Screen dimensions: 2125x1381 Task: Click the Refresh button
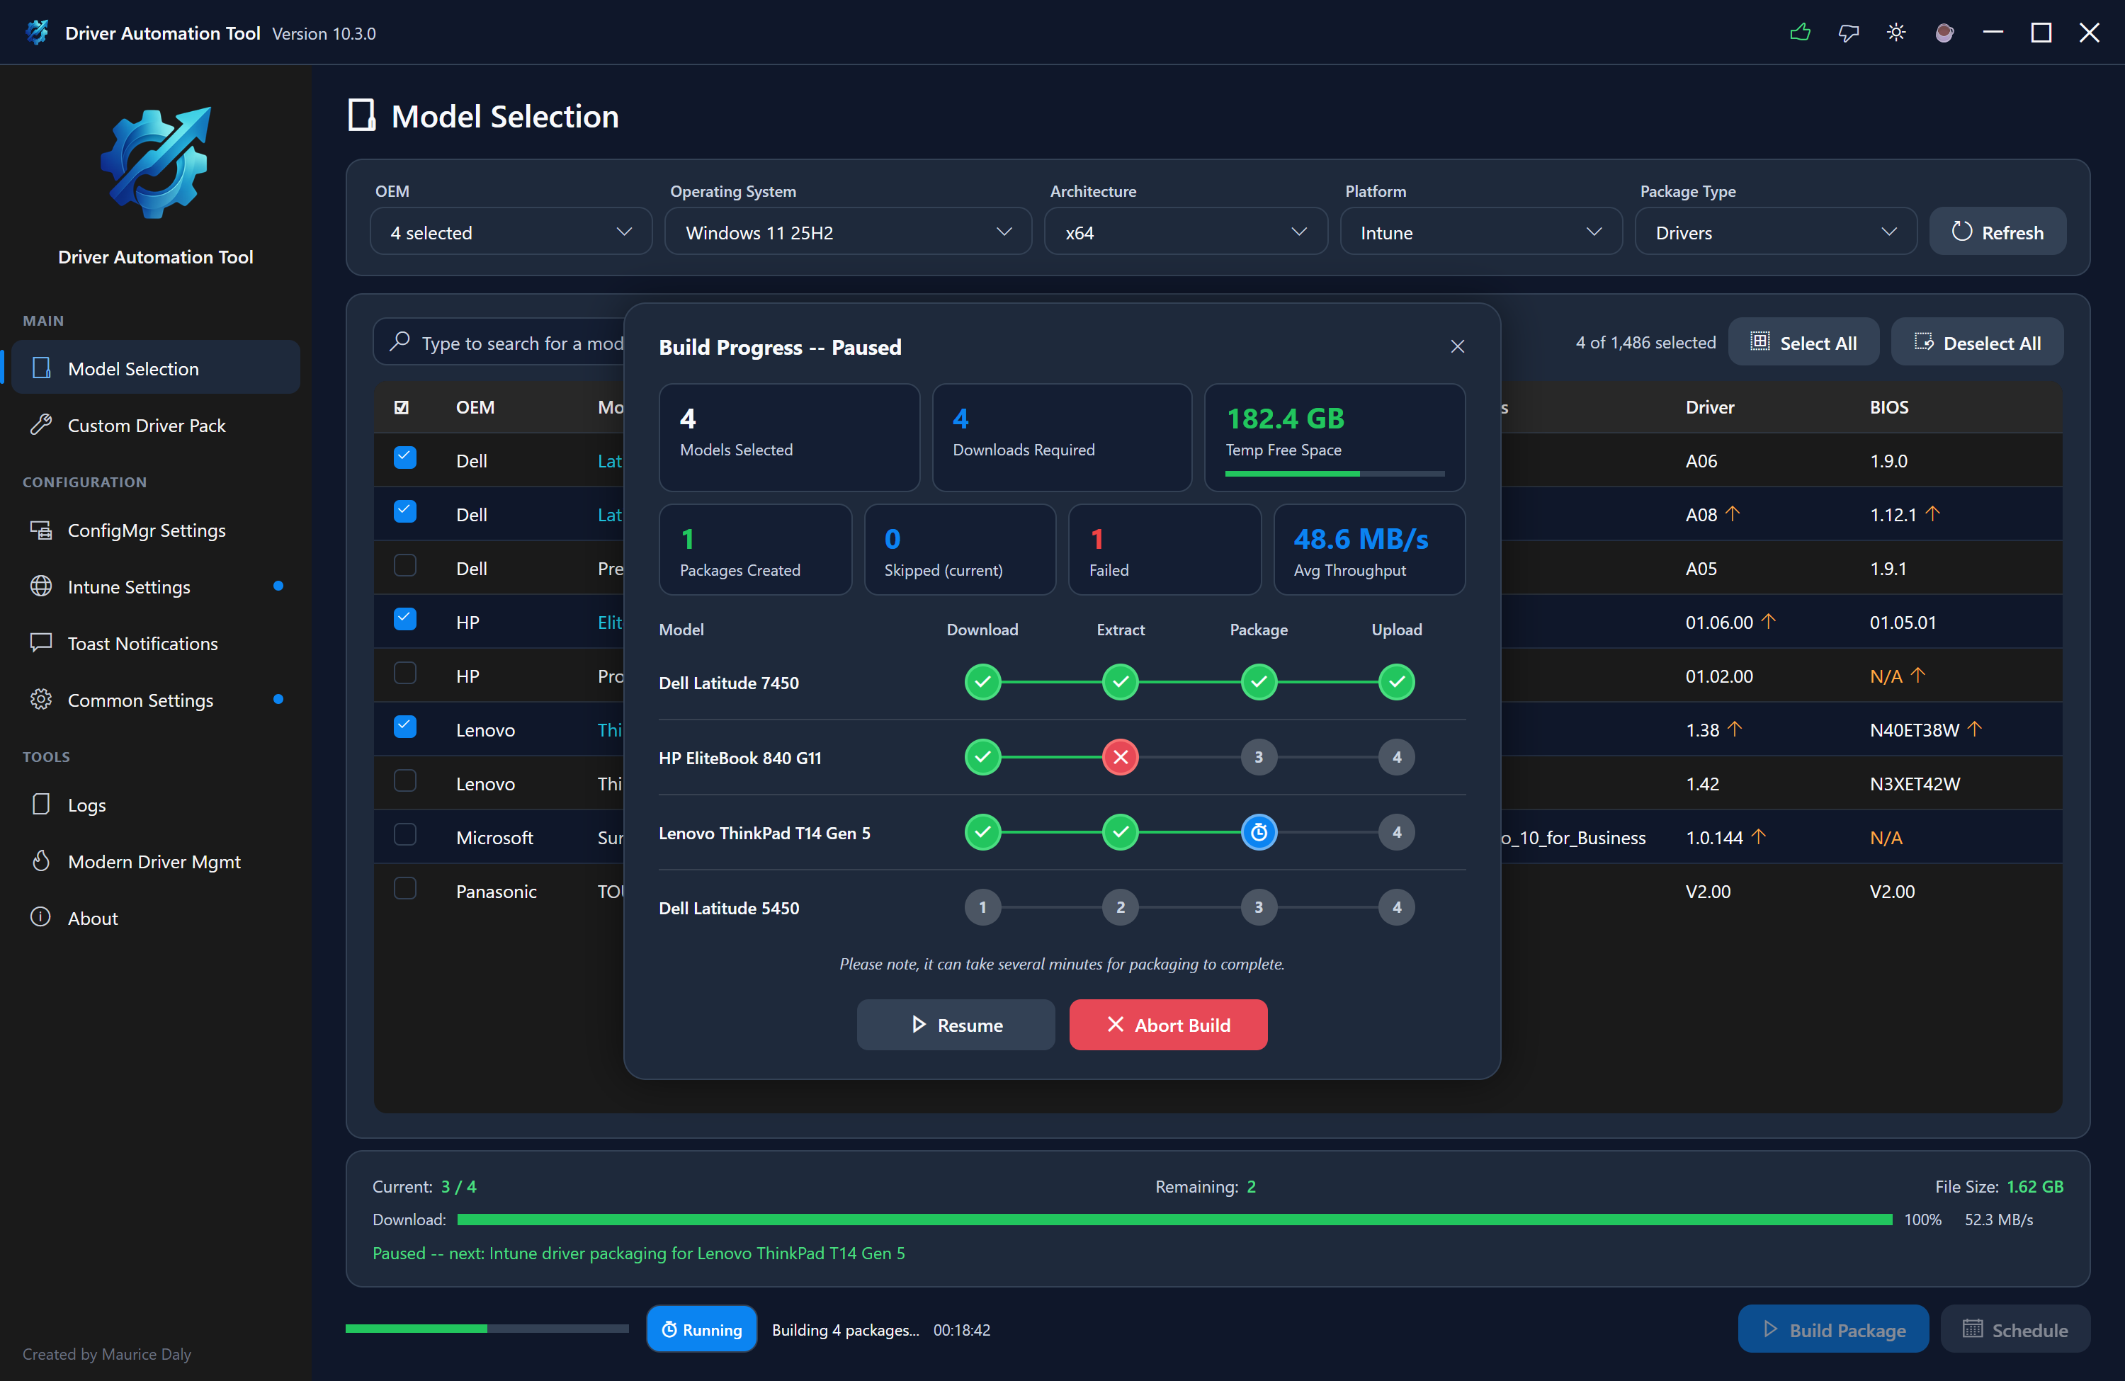tap(1997, 232)
